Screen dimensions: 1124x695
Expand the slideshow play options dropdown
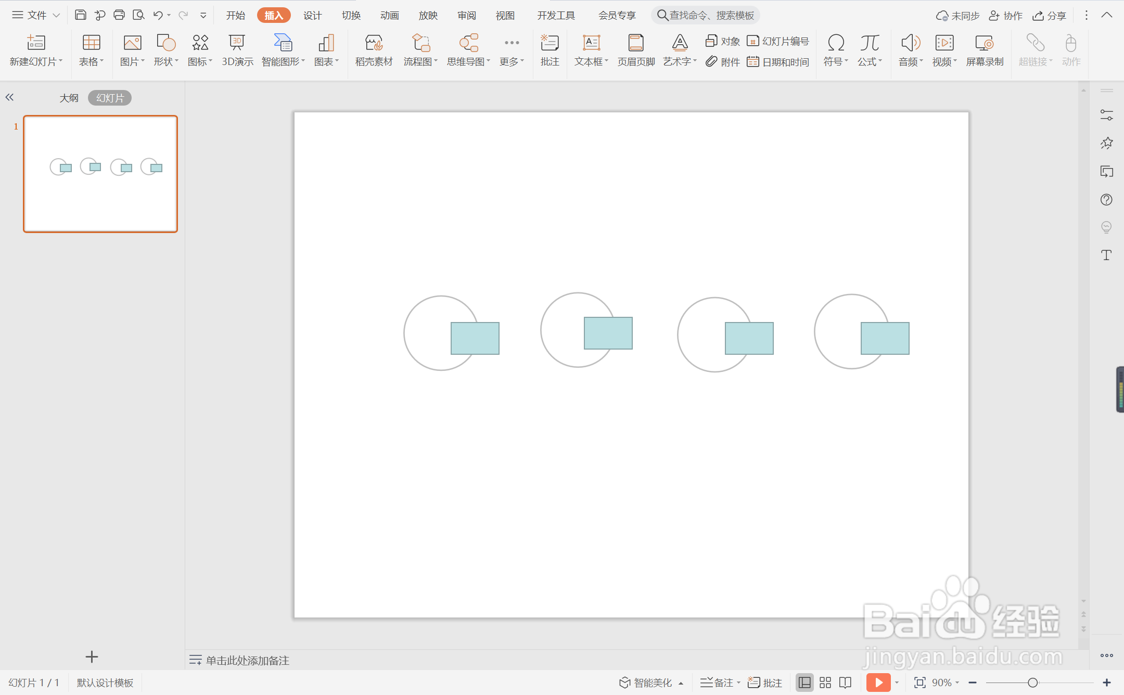(x=897, y=683)
